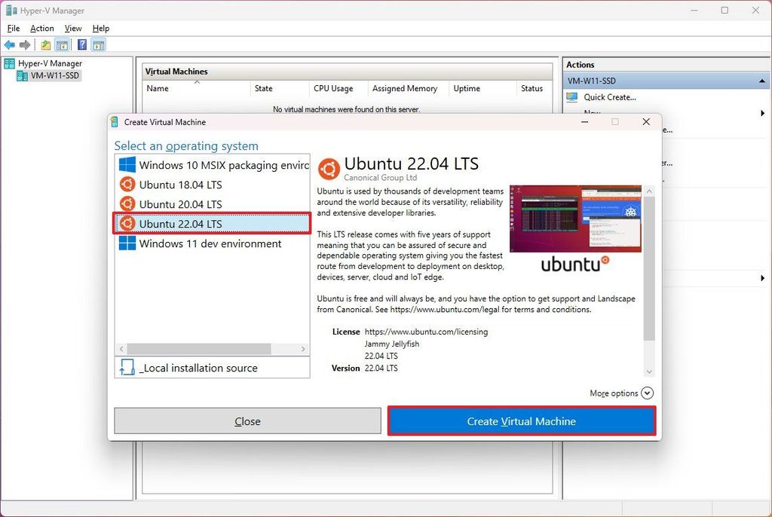Click the Ubuntu 18.04 LTS logo icon
Image resolution: width=772 pixels, height=517 pixels.
coord(127,185)
